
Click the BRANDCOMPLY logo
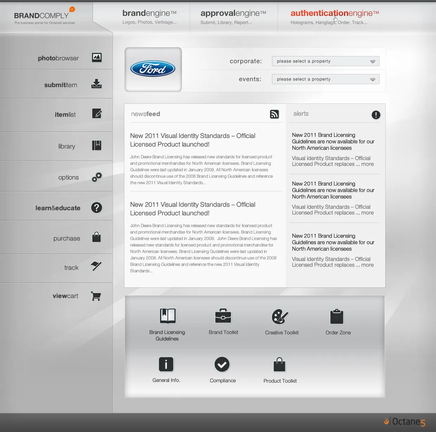(45, 16)
